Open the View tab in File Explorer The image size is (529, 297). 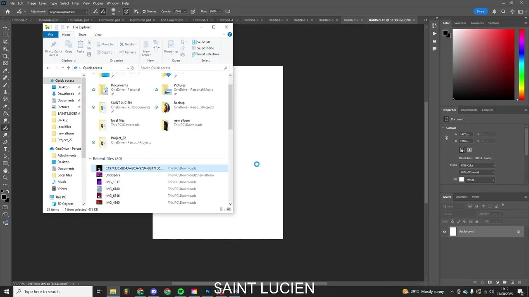(x=98, y=35)
